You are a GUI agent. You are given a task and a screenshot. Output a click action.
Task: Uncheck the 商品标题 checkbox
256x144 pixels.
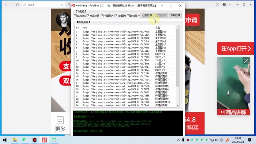coord(88,16)
